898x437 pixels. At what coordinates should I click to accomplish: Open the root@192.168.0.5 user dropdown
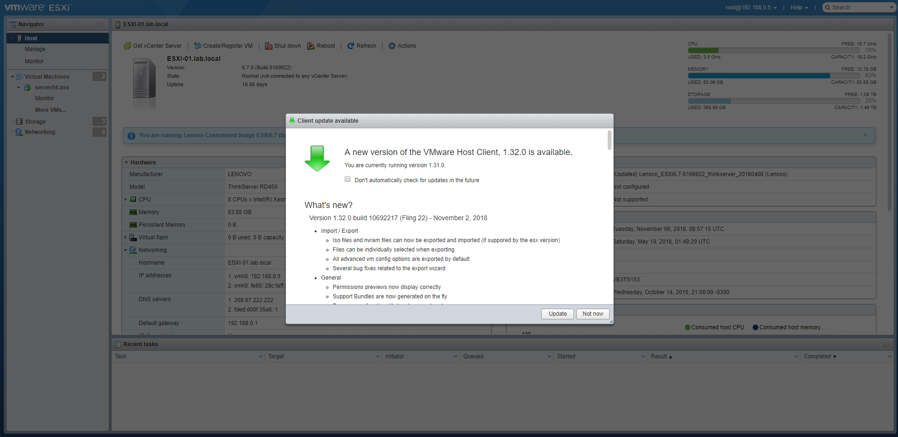pyautogui.click(x=751, y=7)
